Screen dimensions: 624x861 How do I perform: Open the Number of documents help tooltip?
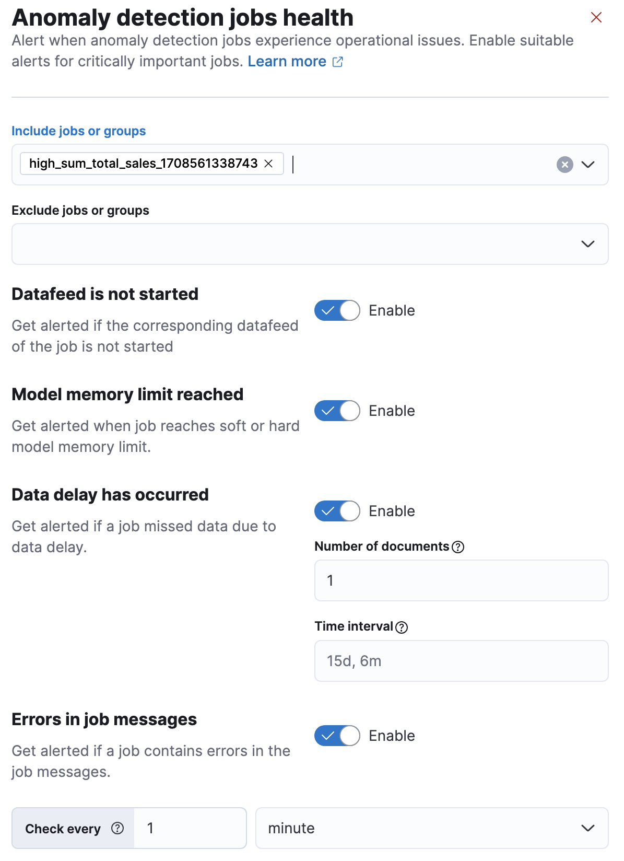point(457,546)
